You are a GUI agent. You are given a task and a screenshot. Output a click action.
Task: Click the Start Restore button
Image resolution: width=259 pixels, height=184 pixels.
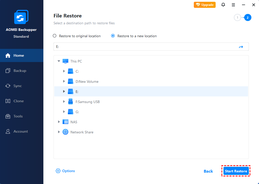(236, 171)
